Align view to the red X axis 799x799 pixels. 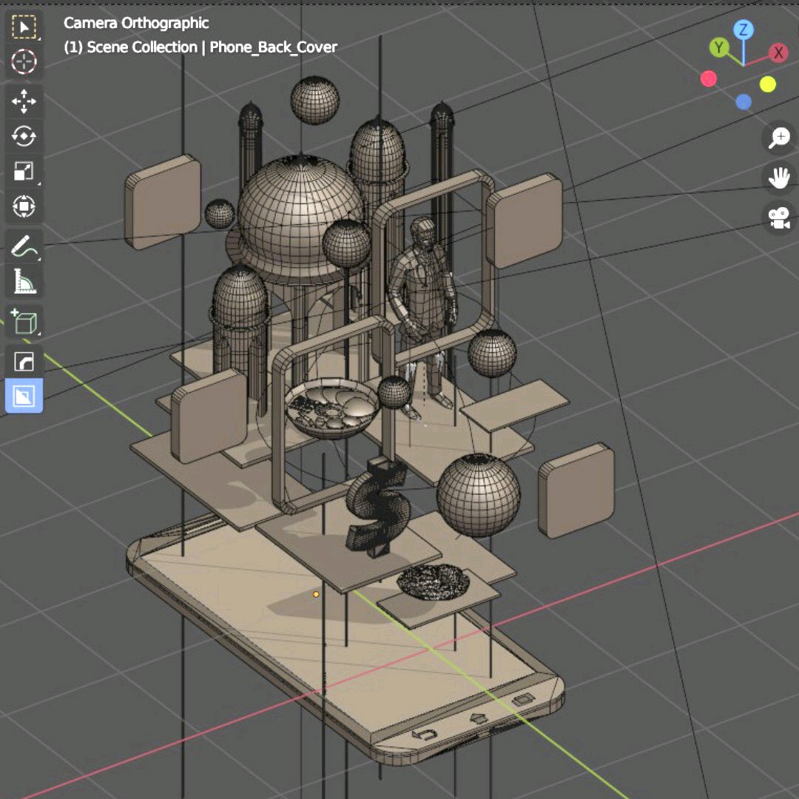[778, 53]
